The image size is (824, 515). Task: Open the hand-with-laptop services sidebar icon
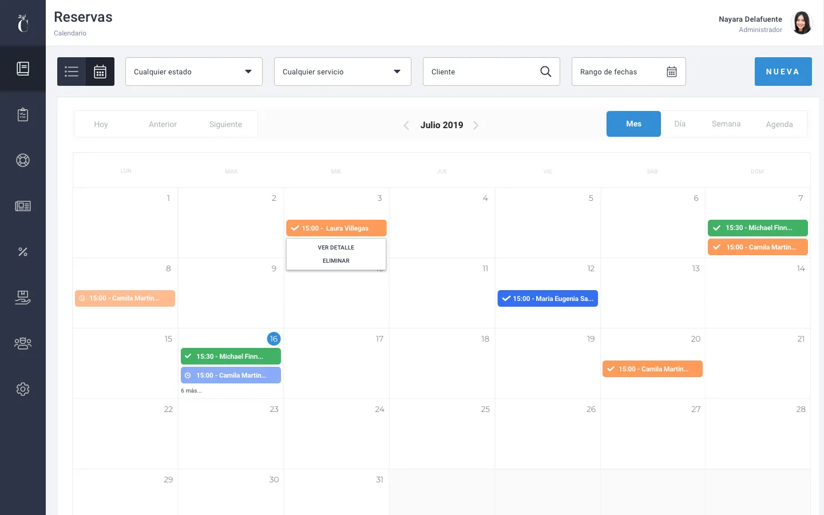tap(23, 298)
